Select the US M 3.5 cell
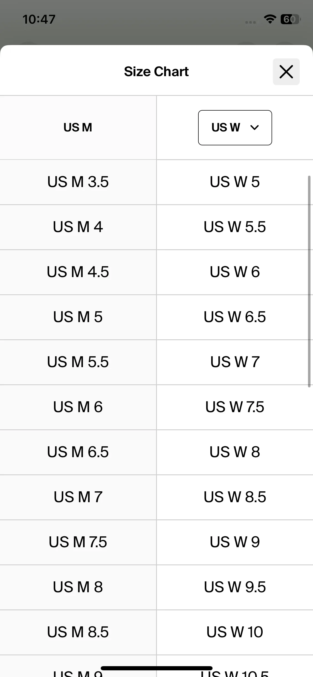 click(78, 182)
